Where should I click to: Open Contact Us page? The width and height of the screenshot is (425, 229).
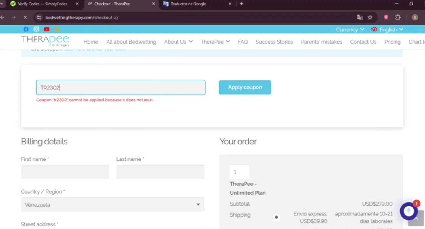(363, 42)
